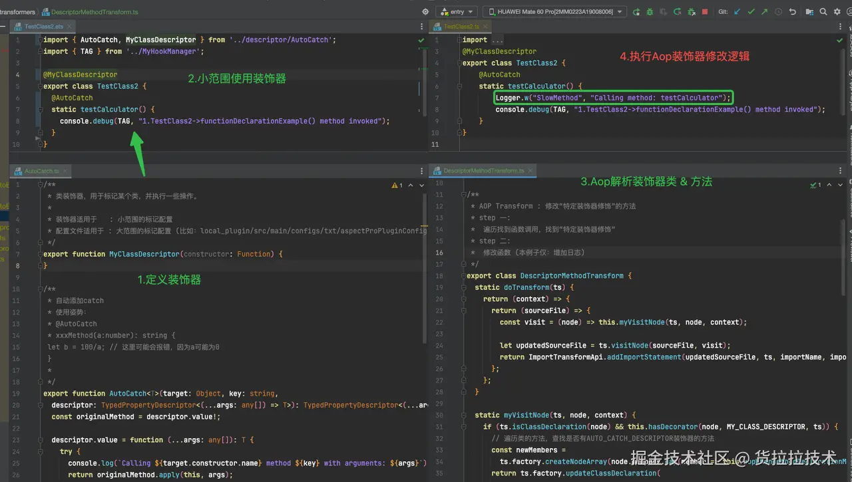Push commits with Git green arrow icon
The image size is (852, 482).
(x=764, y=12)
